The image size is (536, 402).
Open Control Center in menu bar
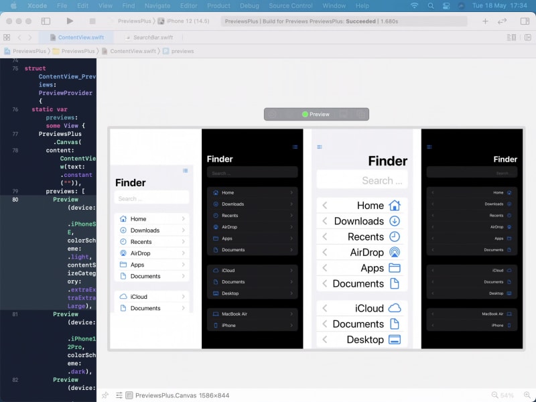tap(446, 6)
